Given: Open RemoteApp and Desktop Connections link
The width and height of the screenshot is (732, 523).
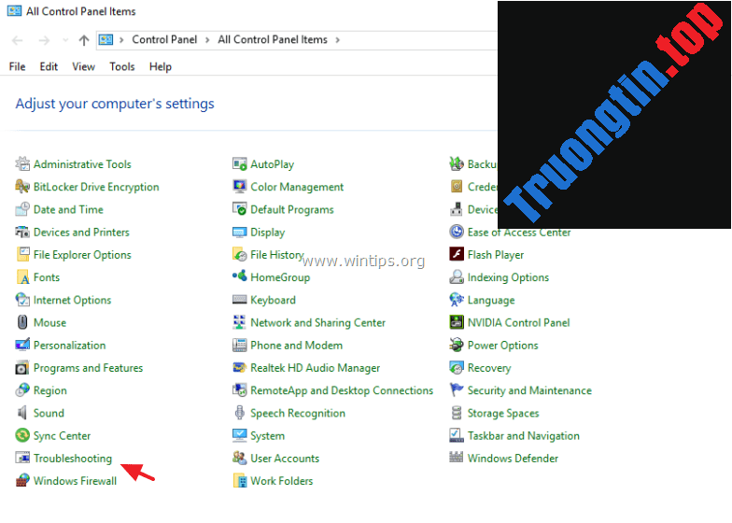Looking at the screenshot, I should (342, 390).
